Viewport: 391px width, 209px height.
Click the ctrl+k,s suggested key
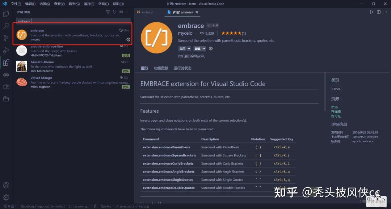(282, 155)
